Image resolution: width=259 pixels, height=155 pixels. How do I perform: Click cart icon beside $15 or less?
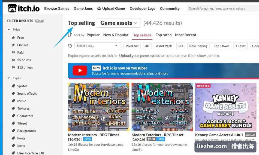[x=13, y=67]
